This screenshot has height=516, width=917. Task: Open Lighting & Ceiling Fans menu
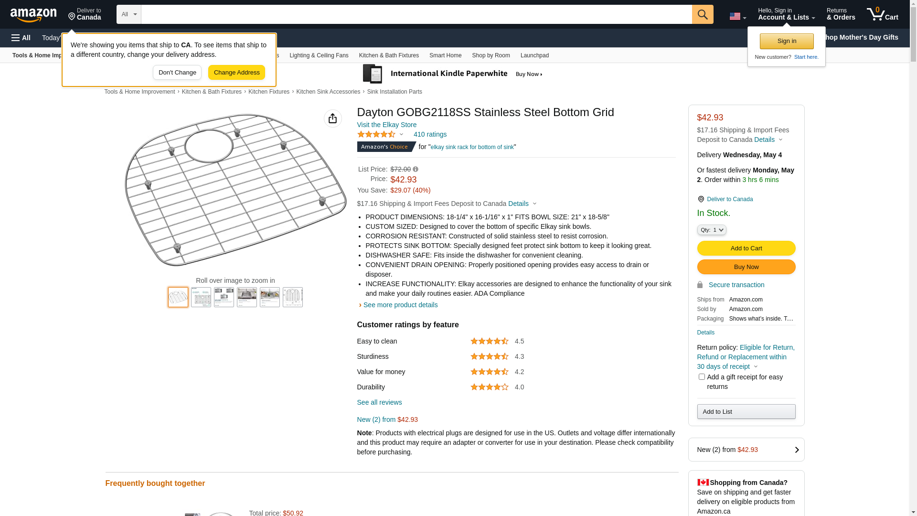pos(319,55)
